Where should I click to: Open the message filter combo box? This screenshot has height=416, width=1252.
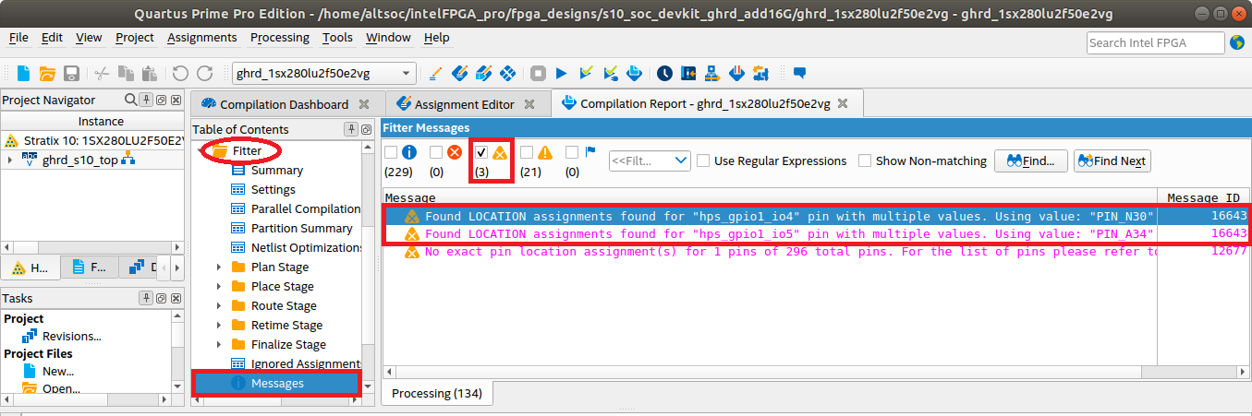(x=650, y=160)
